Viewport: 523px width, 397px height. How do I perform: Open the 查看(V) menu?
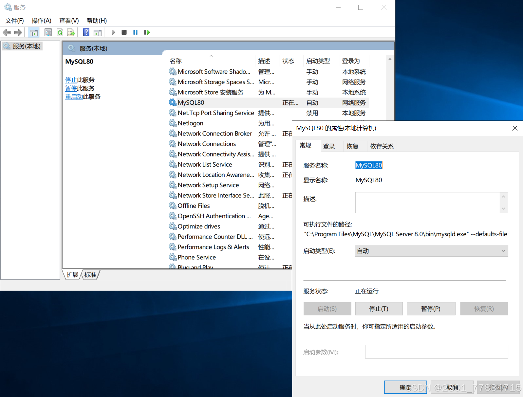69,21
